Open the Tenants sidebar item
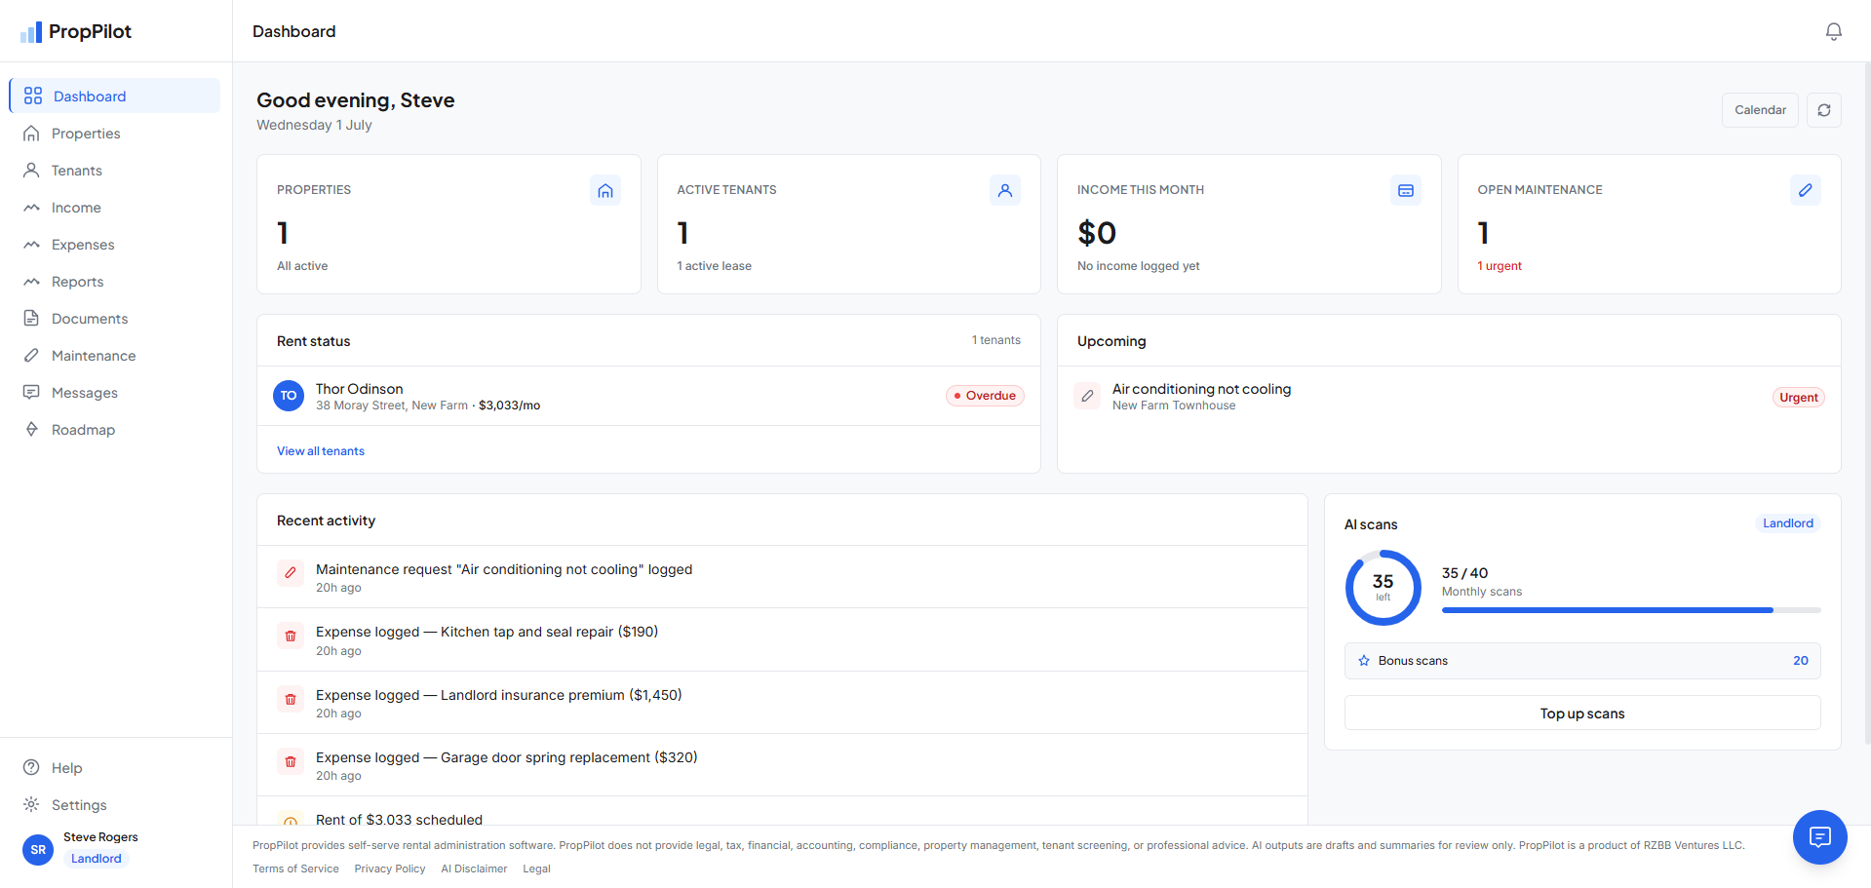Screen dimensions: 1871x888 tap(115, 171)
